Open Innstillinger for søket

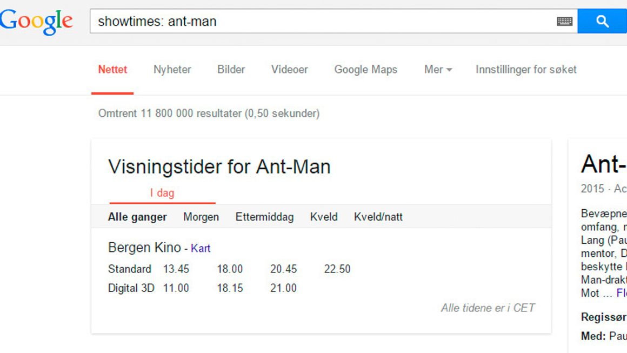(x=526, y=69)
